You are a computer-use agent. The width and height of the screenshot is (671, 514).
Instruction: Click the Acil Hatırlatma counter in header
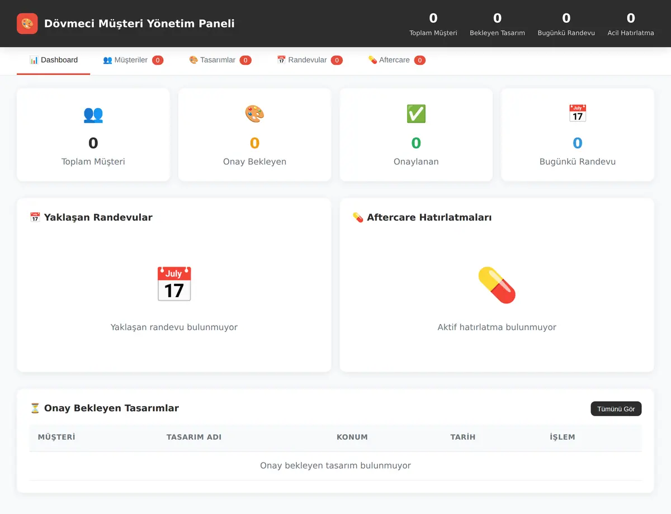[631, 24]
